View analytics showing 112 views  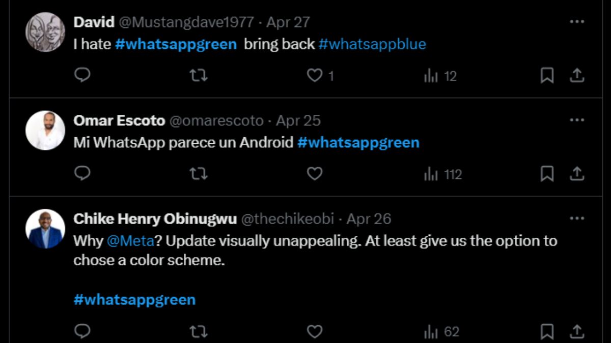(x=442, y=174)
